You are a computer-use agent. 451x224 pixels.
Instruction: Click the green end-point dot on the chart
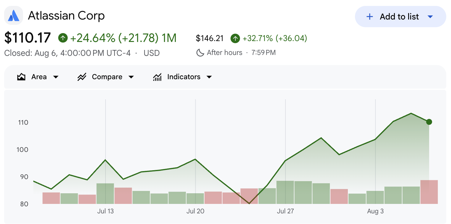click(429, 122)
